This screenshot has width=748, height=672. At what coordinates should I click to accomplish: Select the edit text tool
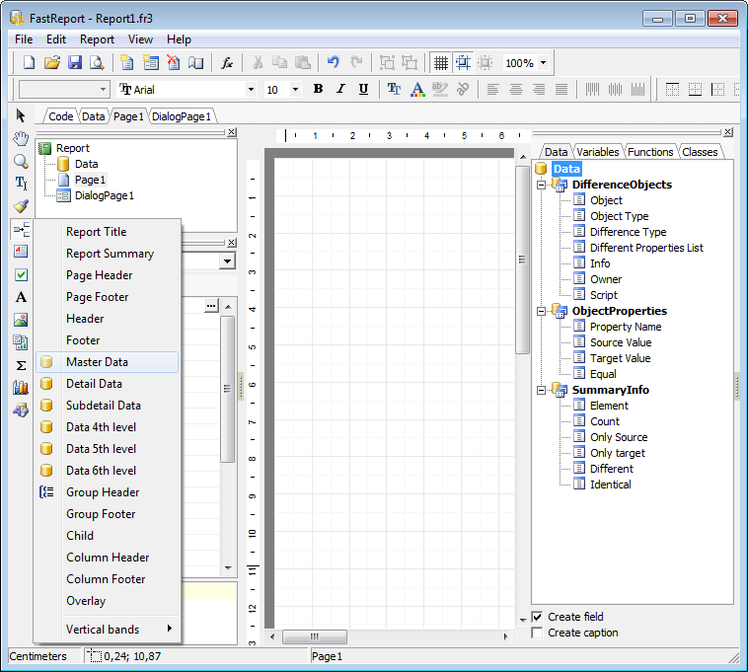[21, 184]
